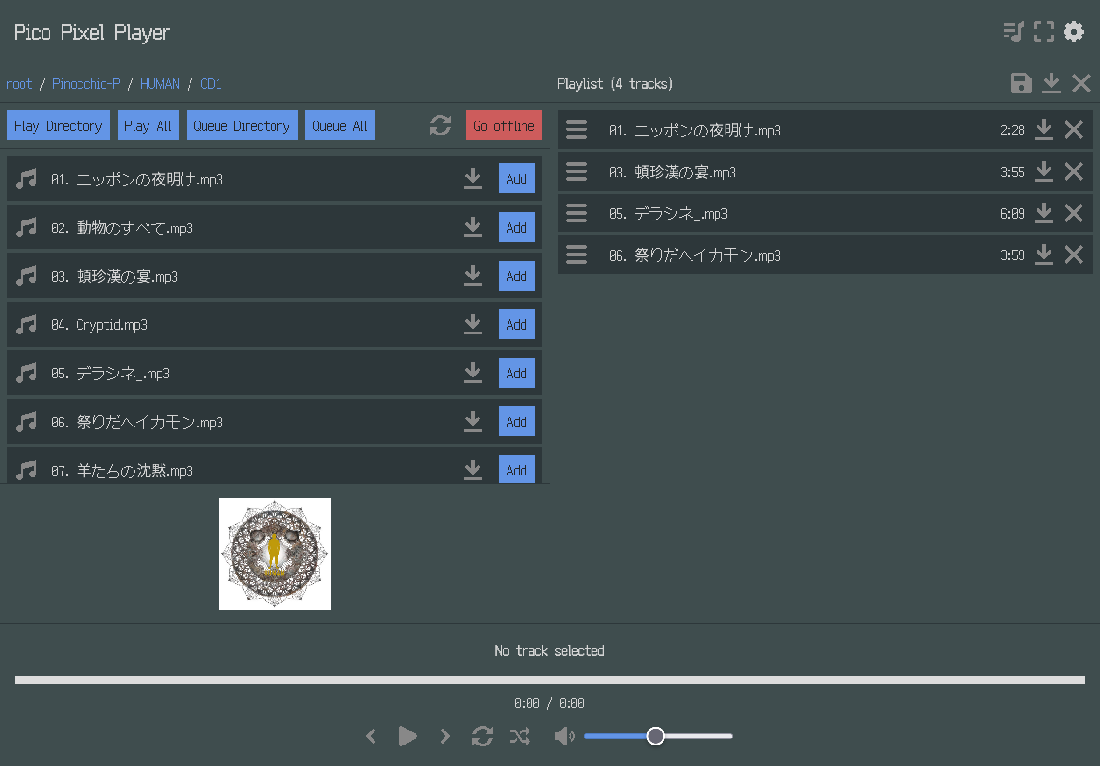
Task: Start playback with the play button
Action: click(408, 736)
